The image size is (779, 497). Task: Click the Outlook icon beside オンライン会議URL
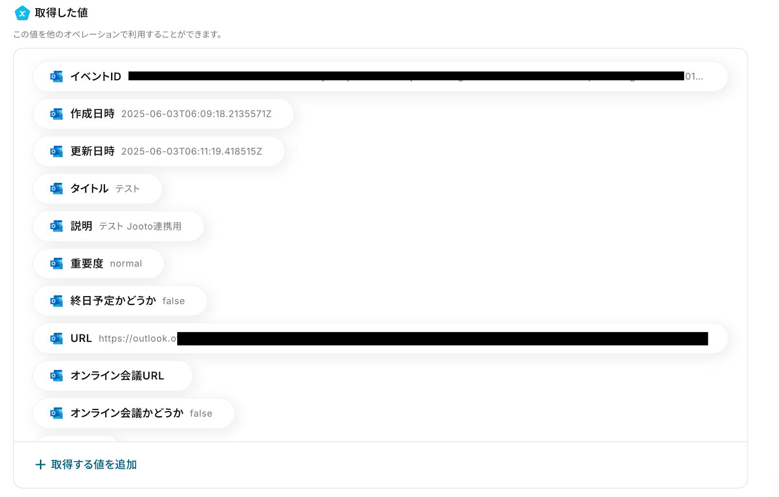[x=56, y=376]
